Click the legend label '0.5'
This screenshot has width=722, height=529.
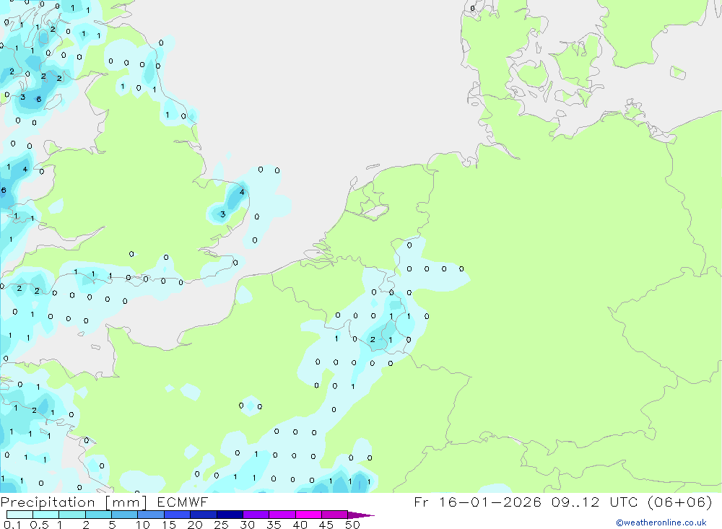click(x=39, y=525)
